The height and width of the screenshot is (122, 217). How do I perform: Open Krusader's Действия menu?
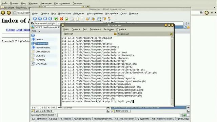pos(79,14)
